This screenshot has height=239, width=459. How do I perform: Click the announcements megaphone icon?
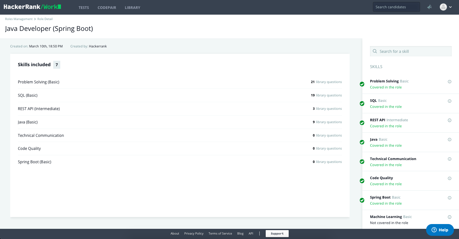click(x=430, y=7)
